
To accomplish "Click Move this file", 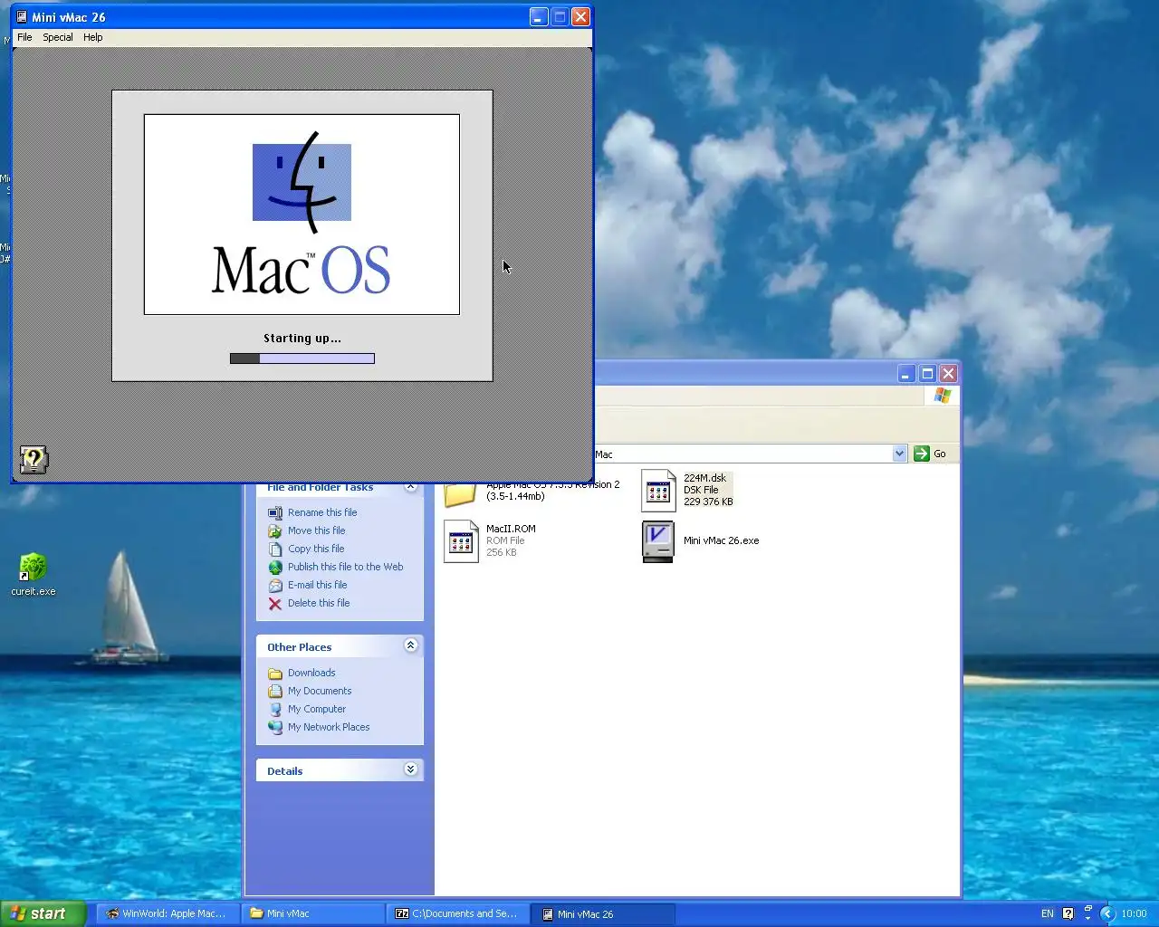I will pos(316,530).
